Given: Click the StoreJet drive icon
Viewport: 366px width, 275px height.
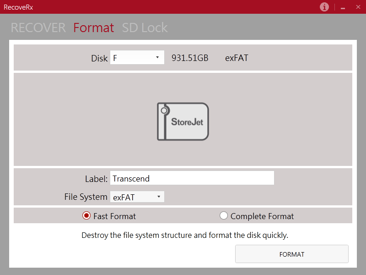Looking at the screenshot, I should click(183, 121).
